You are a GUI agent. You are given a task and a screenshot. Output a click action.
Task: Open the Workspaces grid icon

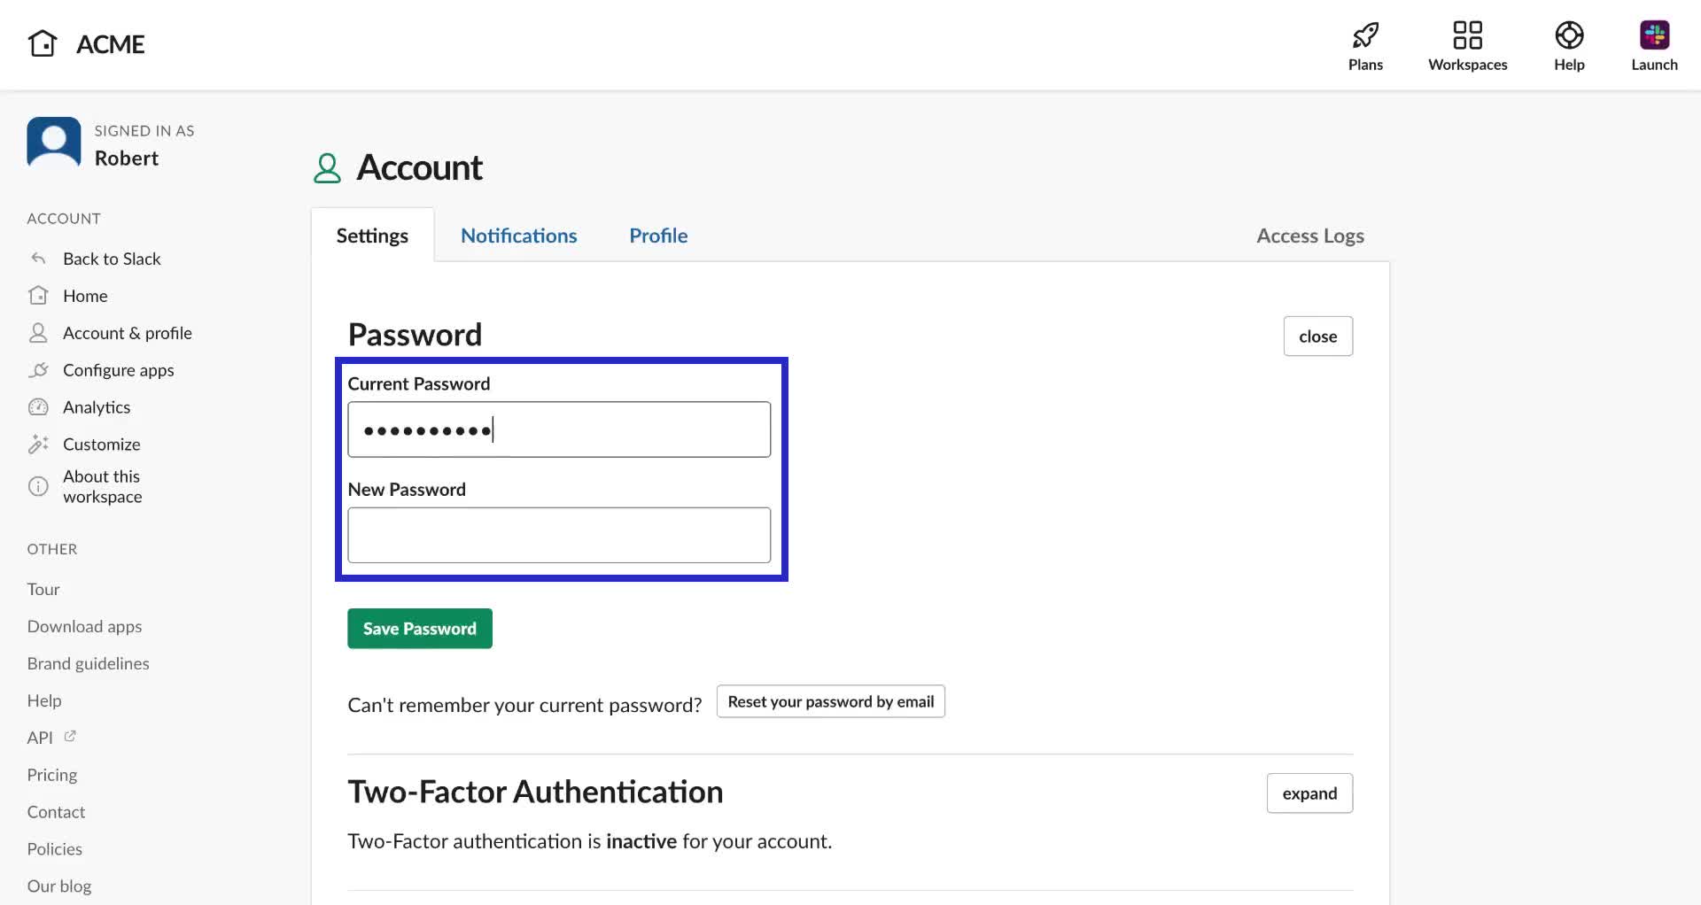click(1467, 37)
